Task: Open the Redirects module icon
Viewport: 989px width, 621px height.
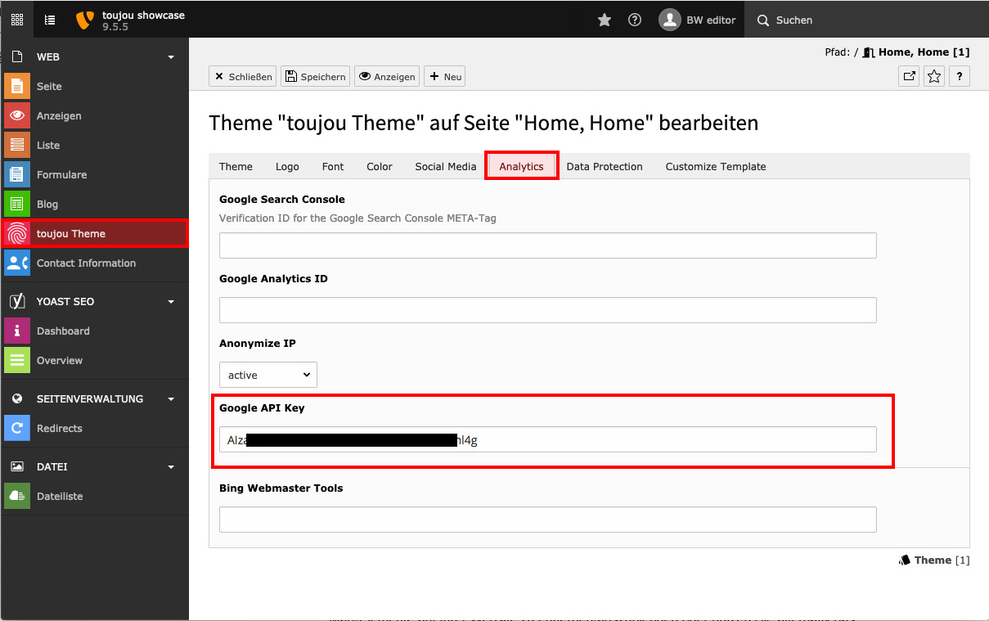Action: 17,429
